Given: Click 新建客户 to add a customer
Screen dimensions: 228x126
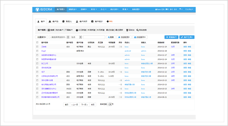Looking at the screenshot, I should coord(171,37).
